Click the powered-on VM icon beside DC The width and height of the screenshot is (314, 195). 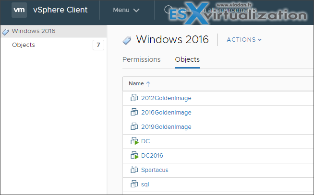pyautogui.click(x=134, y=141)
